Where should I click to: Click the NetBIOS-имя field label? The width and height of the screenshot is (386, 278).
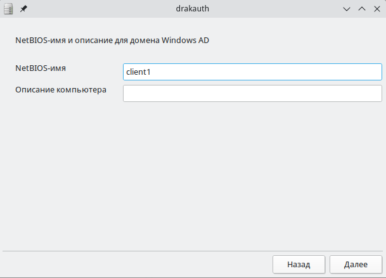coord(40,67)
